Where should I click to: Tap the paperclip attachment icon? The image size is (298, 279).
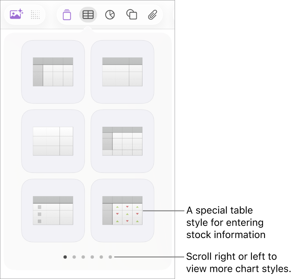point(152,14)
